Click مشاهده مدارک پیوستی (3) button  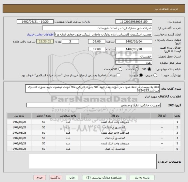104,177
